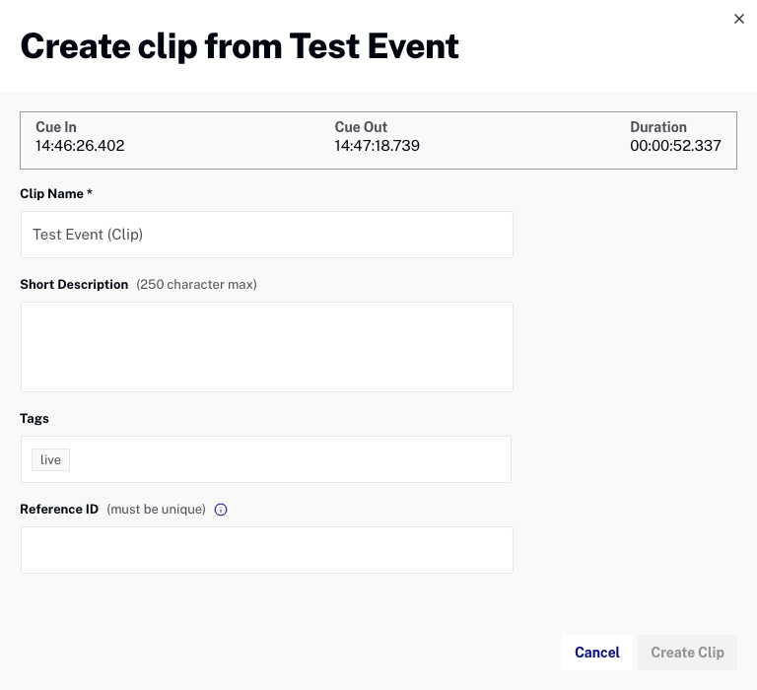Screen dimensions: 757x690
Task: Focus the Clip Name text field
Action: pyautogui.click(x=266, y=235)
